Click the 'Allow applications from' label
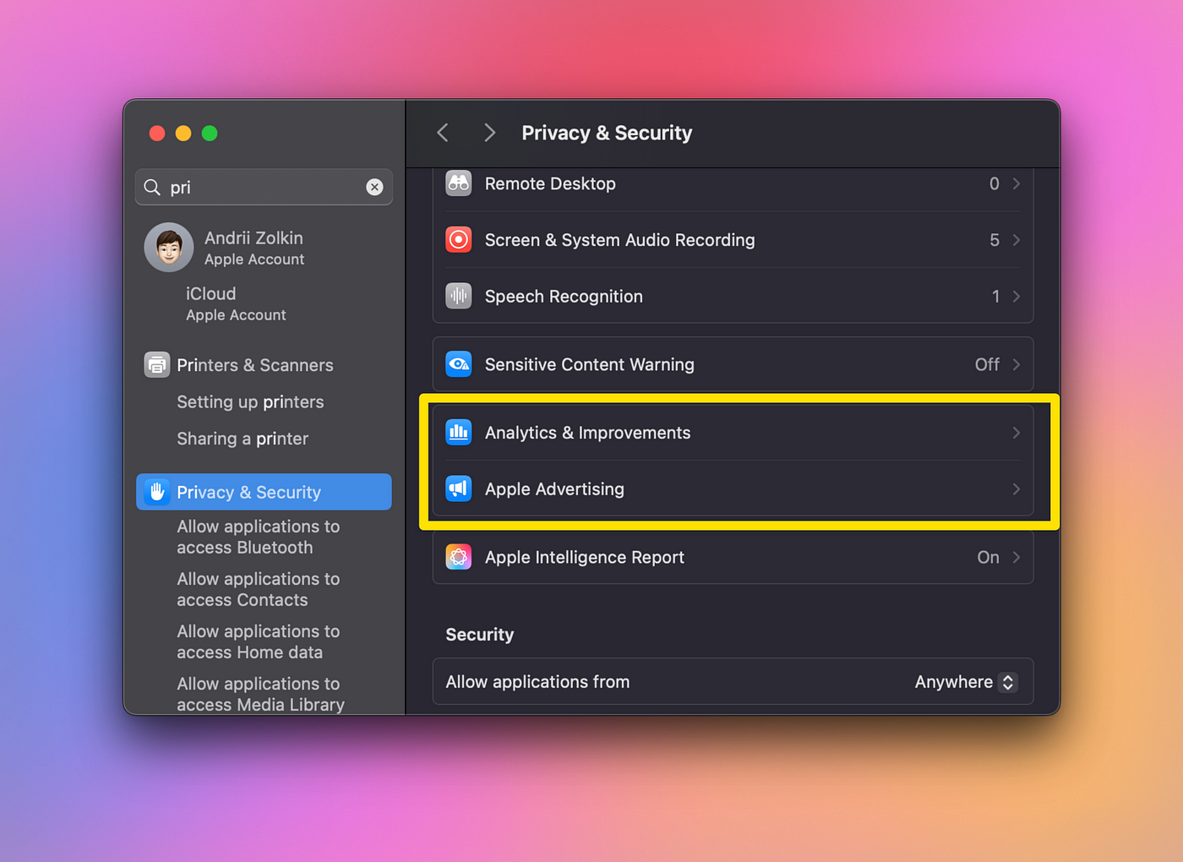Image resolution: width=1183 pixels, height=862 pixels. [x=537, y=682]
